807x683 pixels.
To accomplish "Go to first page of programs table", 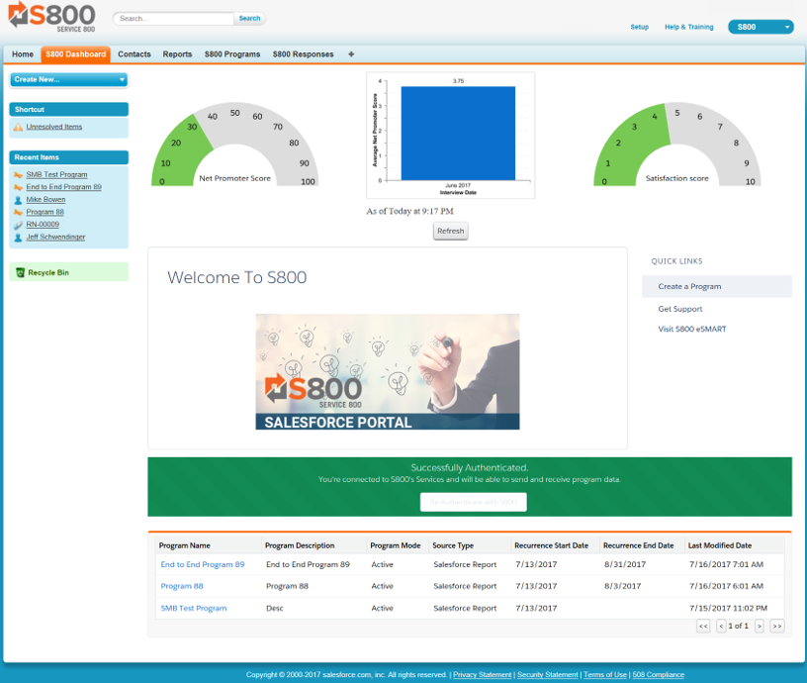I will [703, 626].
